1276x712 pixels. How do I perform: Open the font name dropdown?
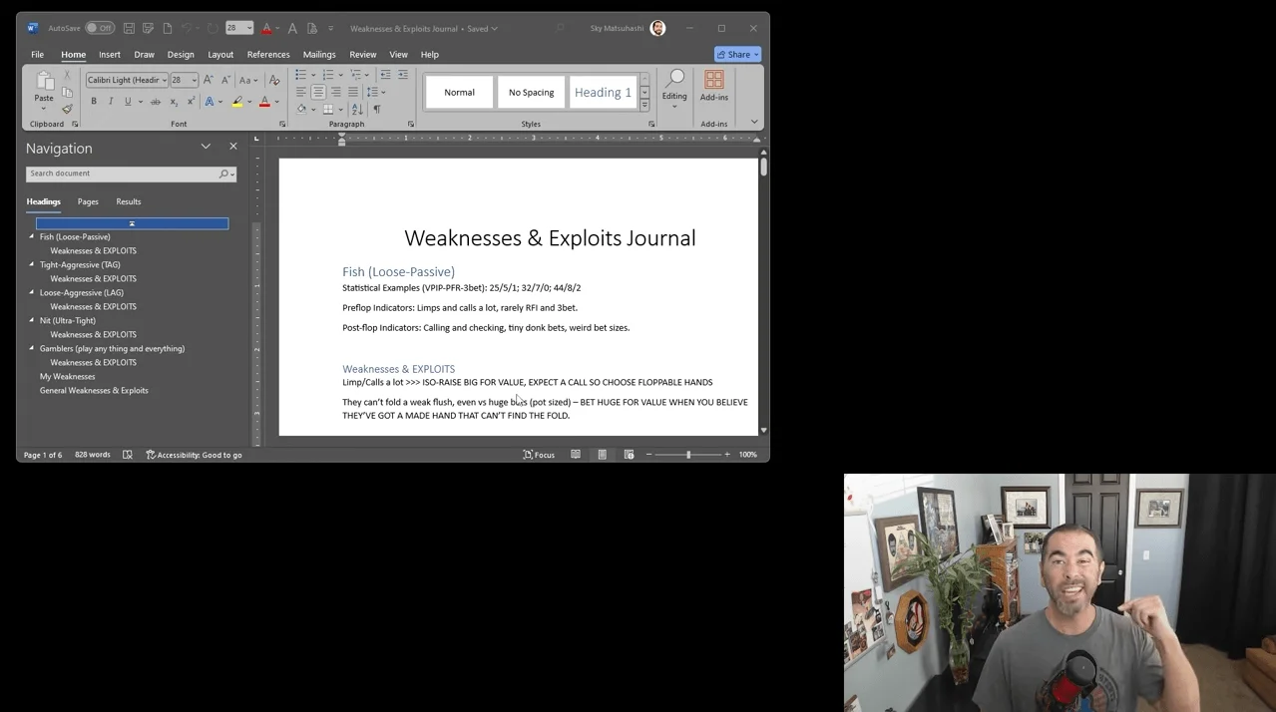(164, 80)
